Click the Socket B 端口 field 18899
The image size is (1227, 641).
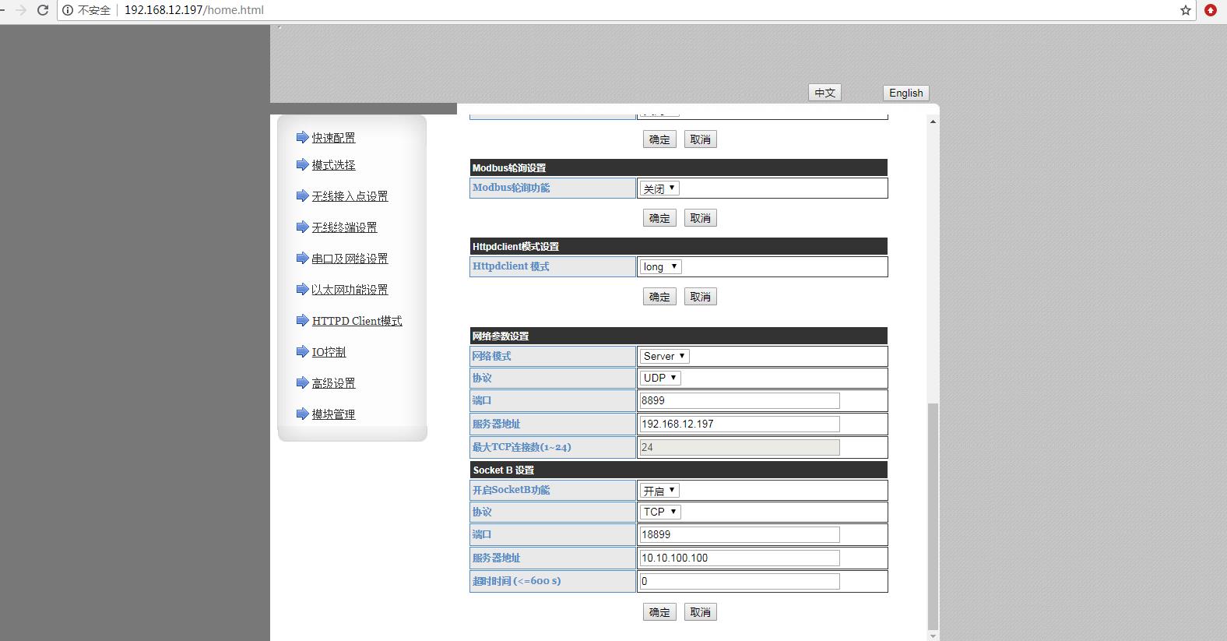pyautogui.click(x=739, y=534)
